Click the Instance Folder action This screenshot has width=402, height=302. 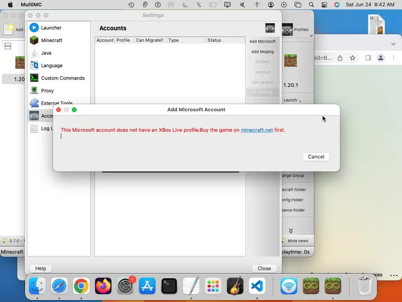293,210
